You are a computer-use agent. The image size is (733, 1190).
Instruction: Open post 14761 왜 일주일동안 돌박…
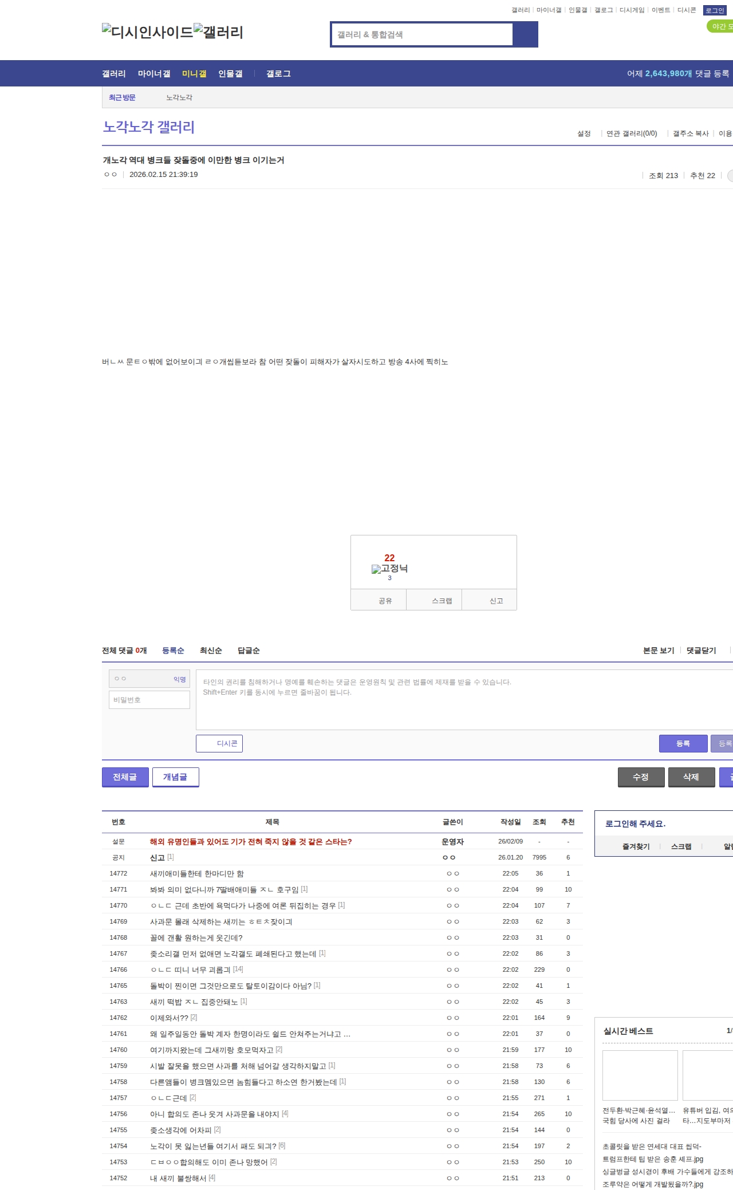coord(250,1034)
